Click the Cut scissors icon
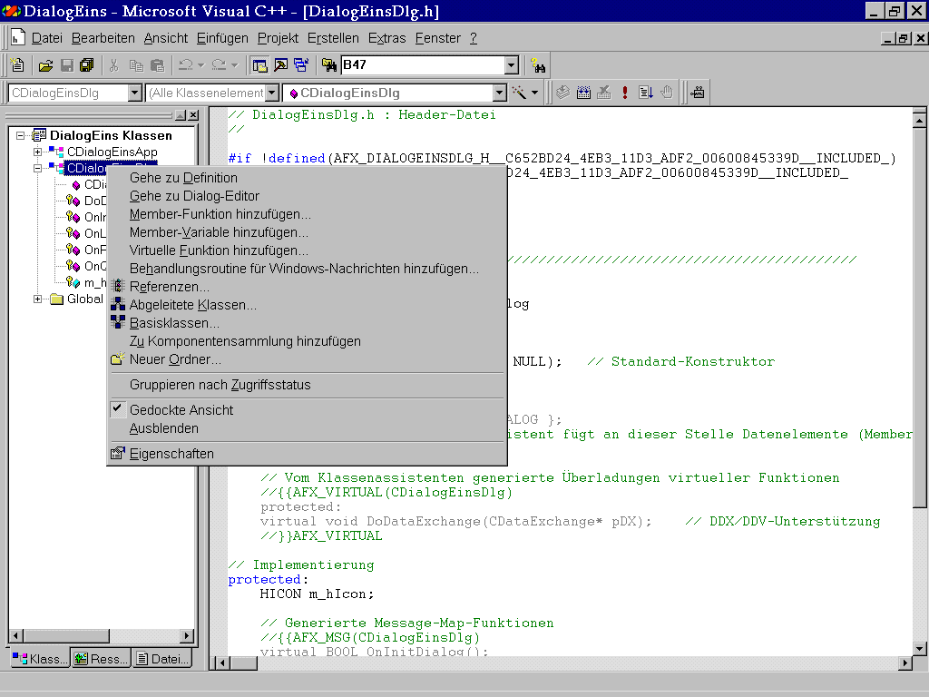The width and height of the screenshot is (929, 697). pyautogui.click(x=113, y=65)
